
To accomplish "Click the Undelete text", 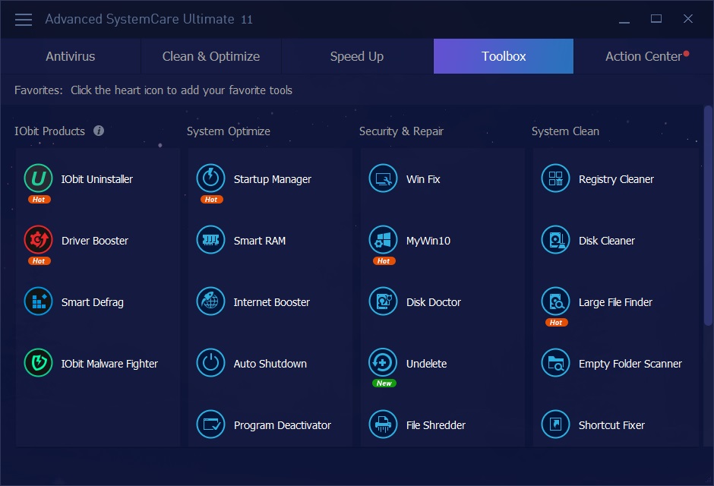I will click(x=426, y=364).
